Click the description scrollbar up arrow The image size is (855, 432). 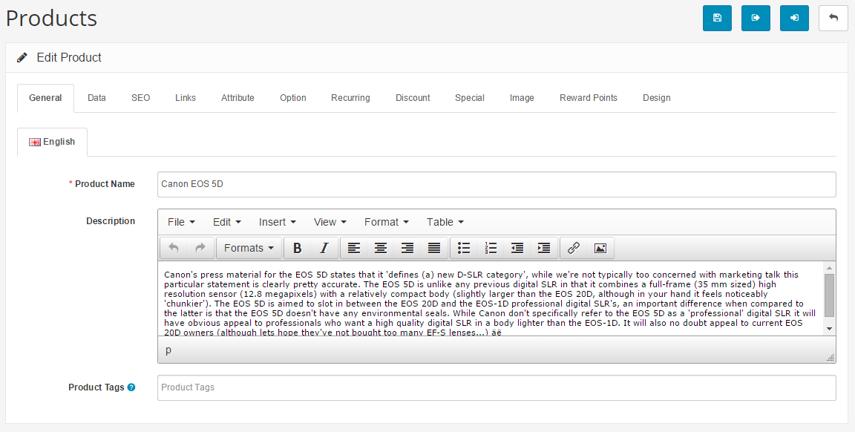[829, 268]
